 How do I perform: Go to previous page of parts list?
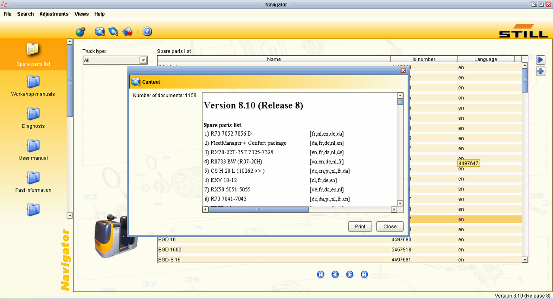tap(335, 274)
